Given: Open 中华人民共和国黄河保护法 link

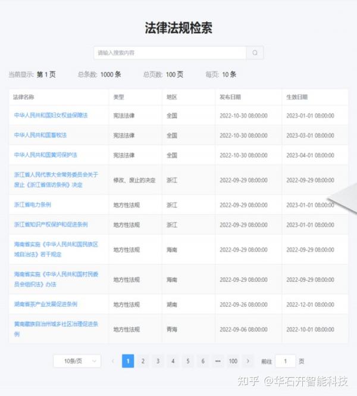Looking at the screenshot, I should point(46,155).
